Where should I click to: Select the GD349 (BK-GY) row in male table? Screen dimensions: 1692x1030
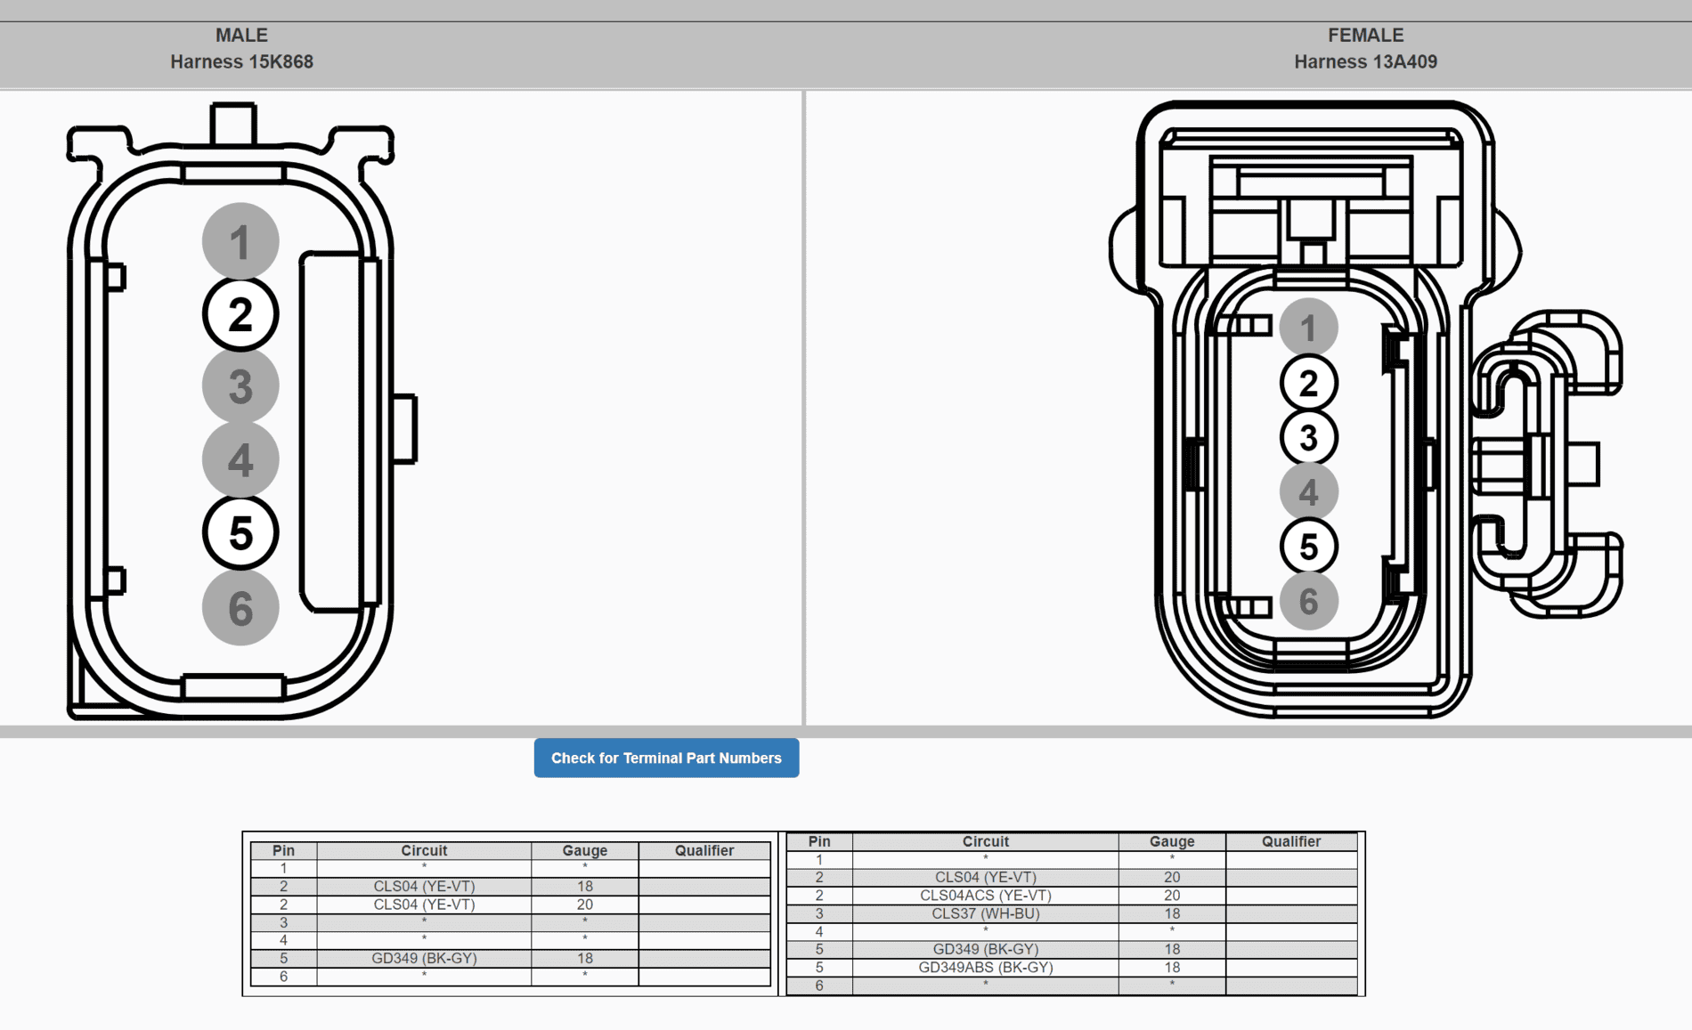(x=510, y=959)
